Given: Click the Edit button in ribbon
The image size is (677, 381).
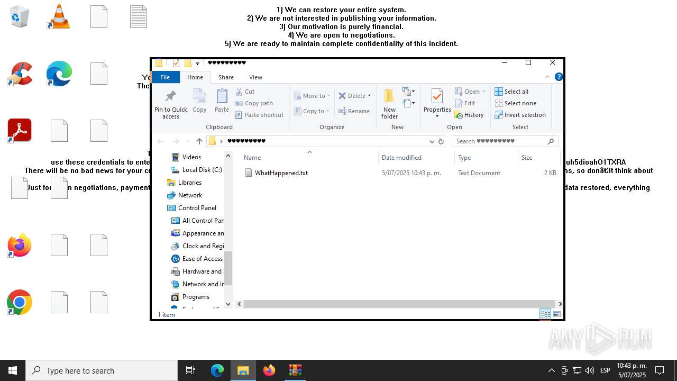Looking at the screenshot, I should (x=465, y=103).
